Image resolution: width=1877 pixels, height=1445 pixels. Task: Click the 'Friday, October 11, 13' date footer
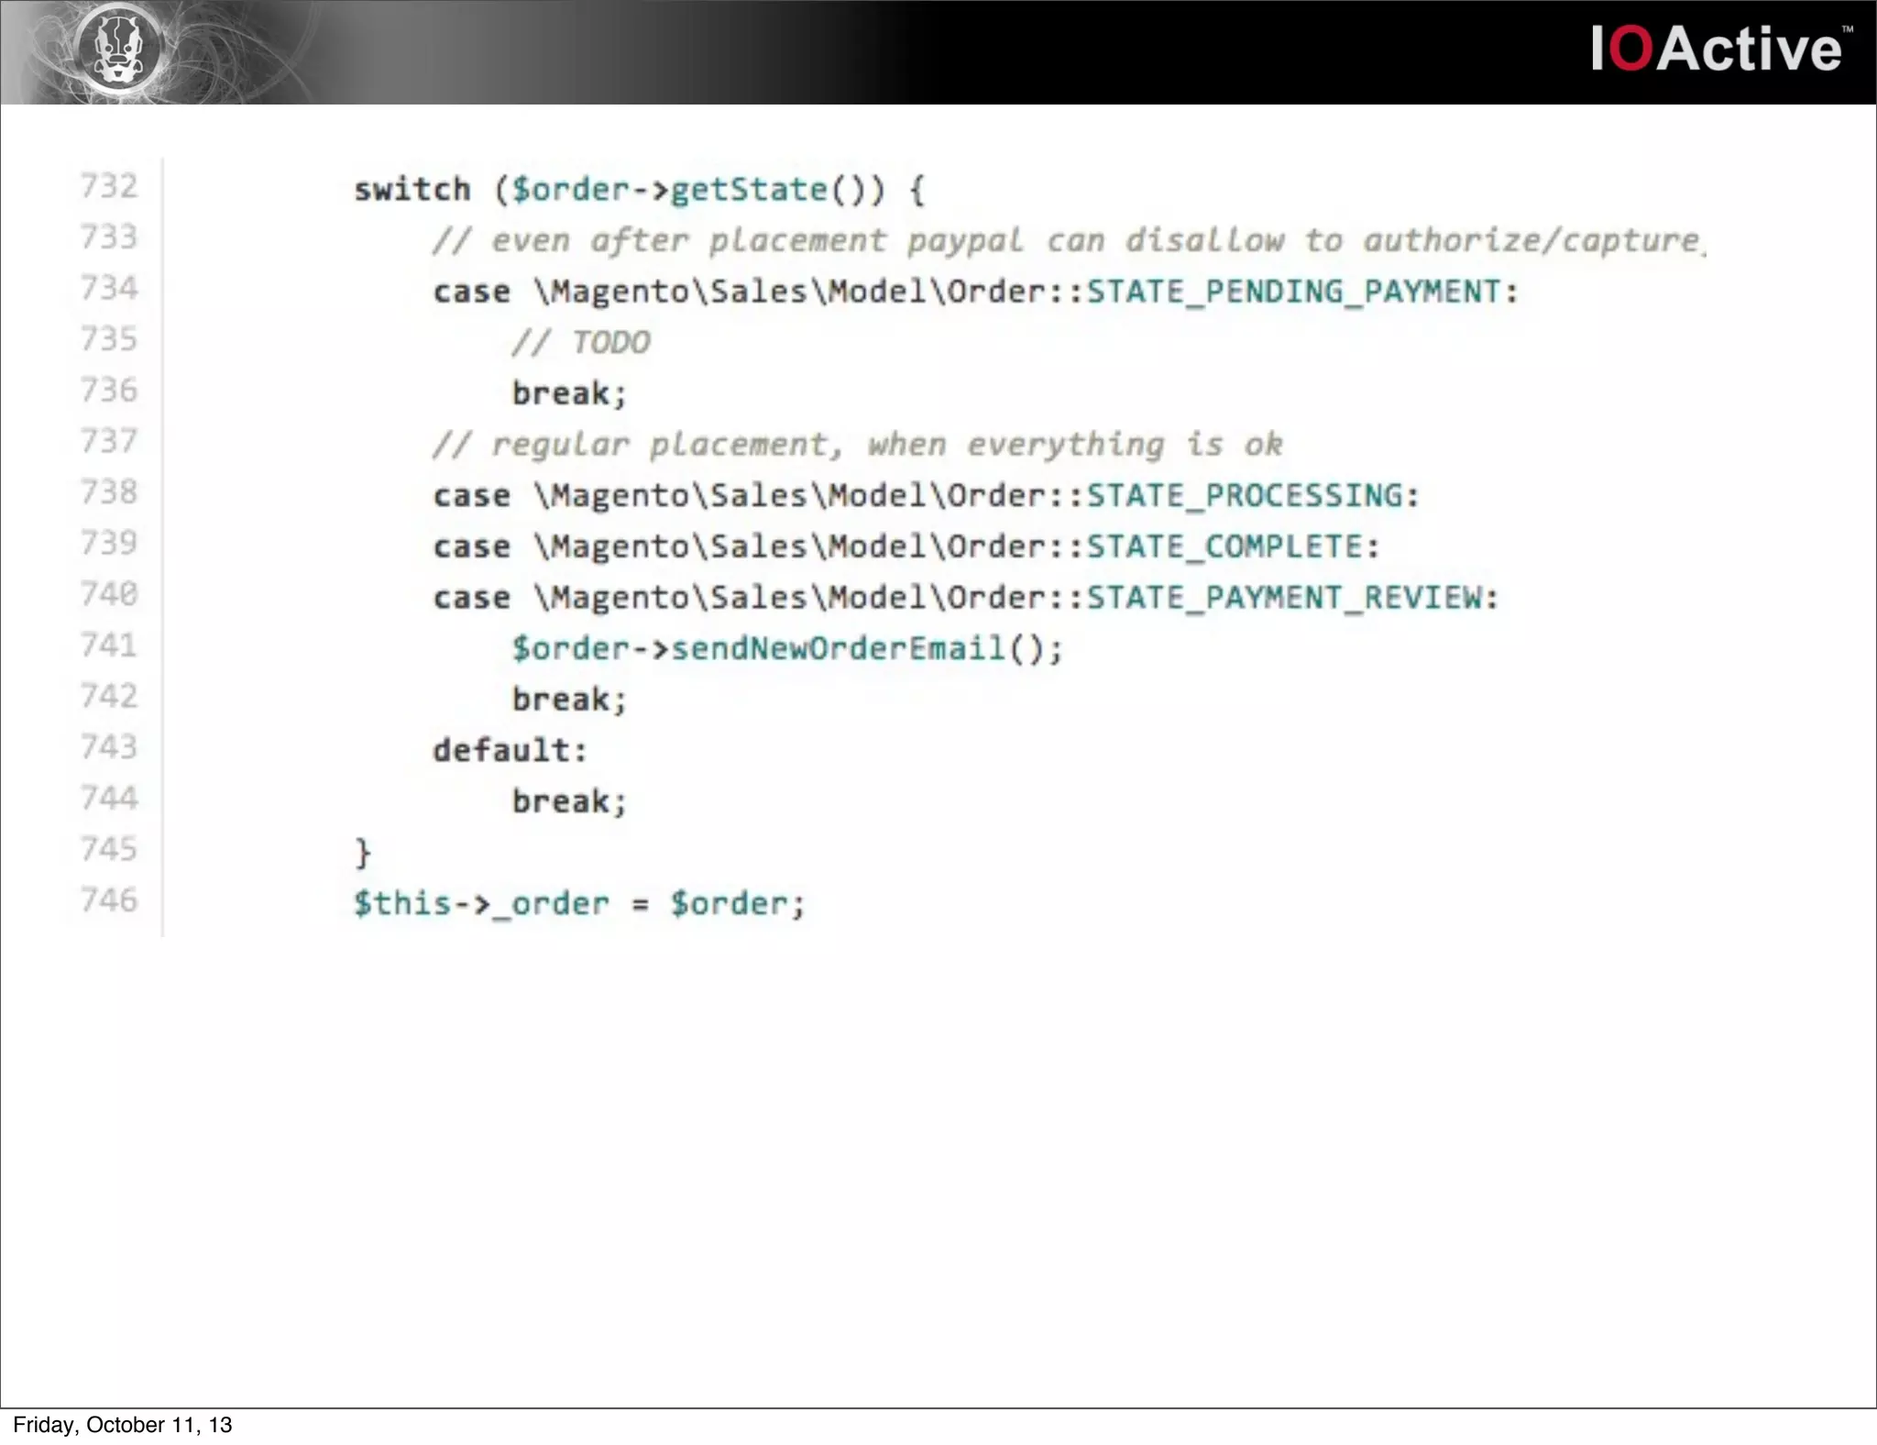coord(122,1425)
